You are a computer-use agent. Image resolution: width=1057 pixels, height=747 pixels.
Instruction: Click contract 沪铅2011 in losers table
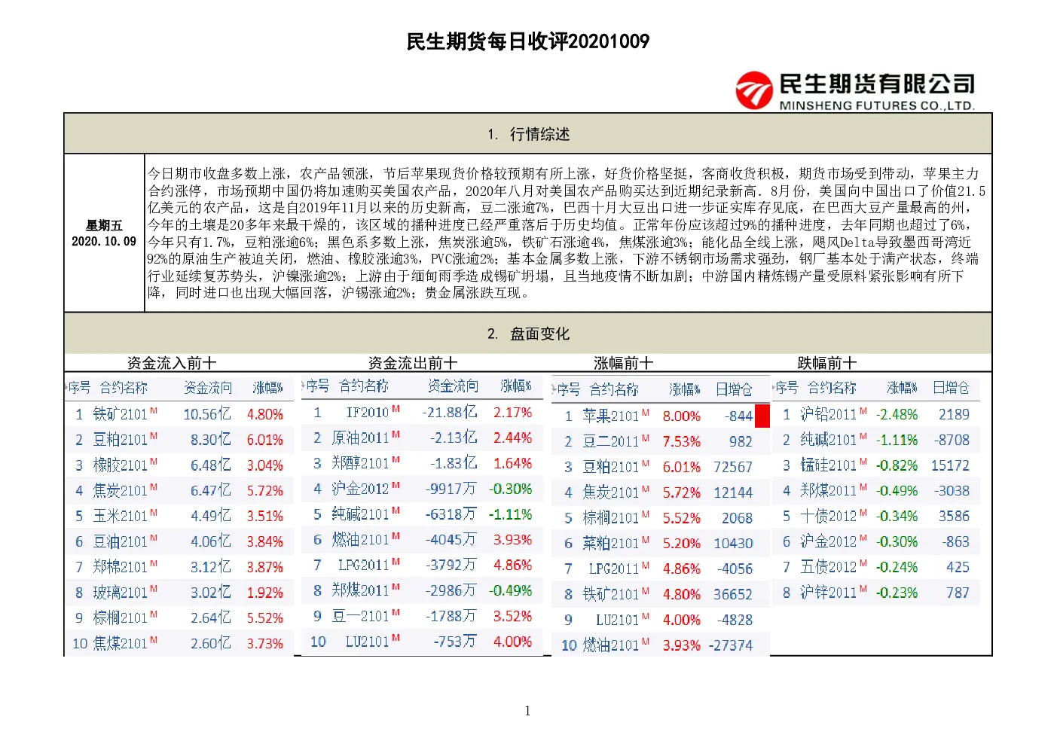(829, 414)
